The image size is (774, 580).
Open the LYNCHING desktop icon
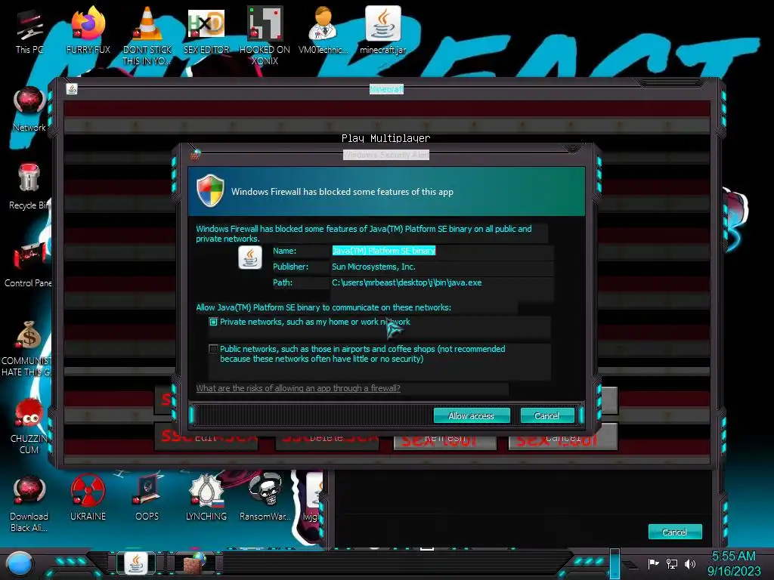point(206,498)
